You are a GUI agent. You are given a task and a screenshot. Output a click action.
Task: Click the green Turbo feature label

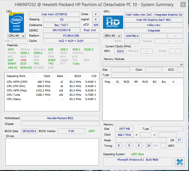point(76,64)
